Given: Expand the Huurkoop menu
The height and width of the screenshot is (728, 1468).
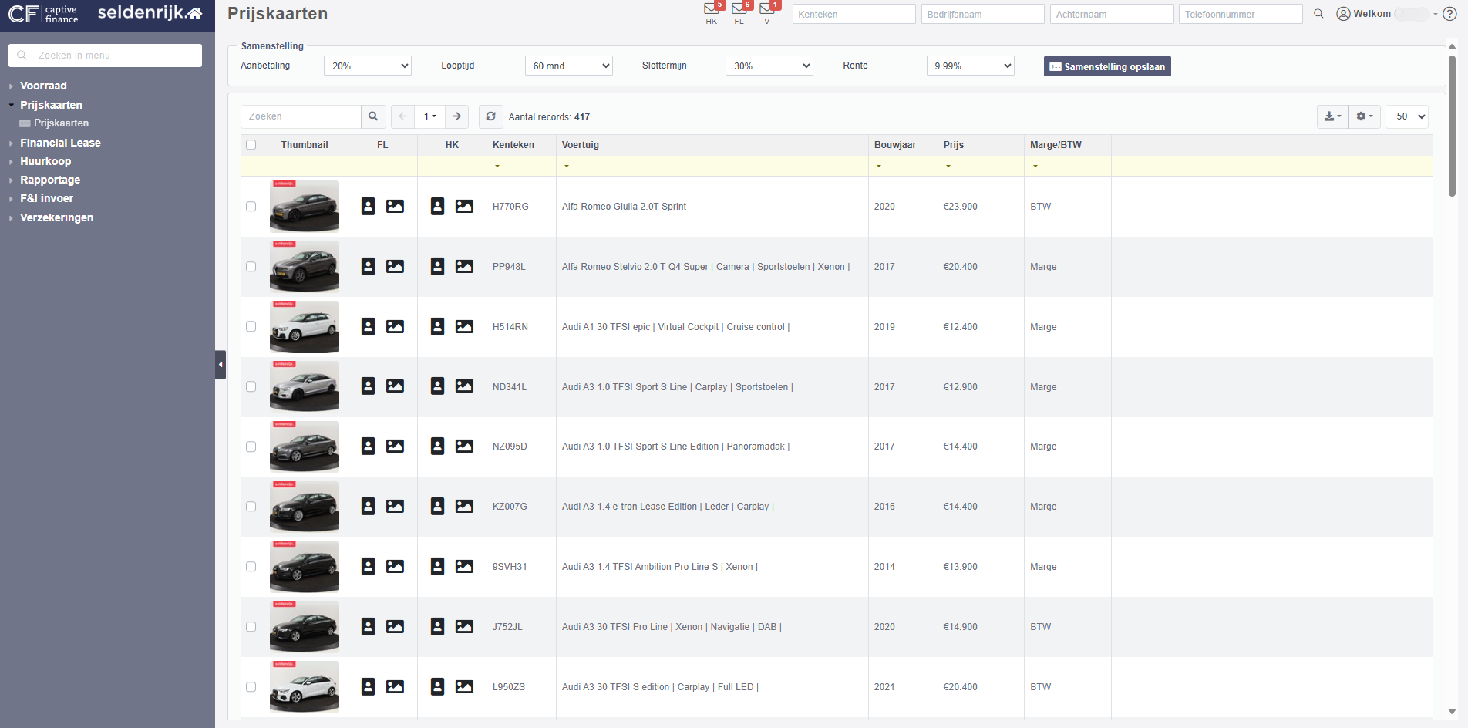Looking at the screenshot, I should click(x=45, y=161).
